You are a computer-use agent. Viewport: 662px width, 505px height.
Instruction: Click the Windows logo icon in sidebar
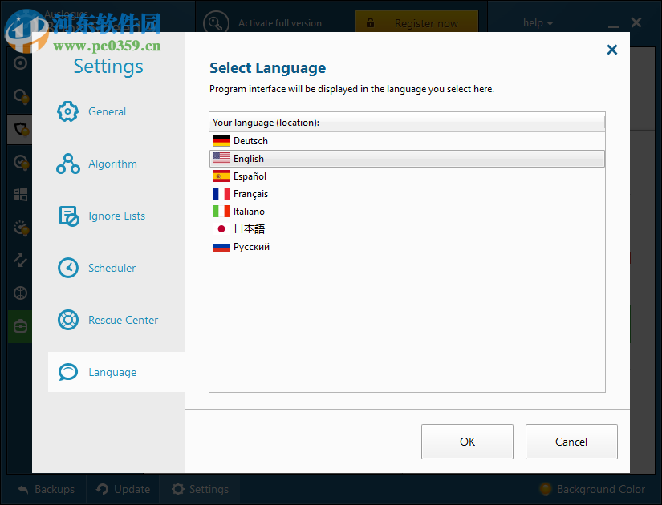pyautogui.click(x=20, y=195)
